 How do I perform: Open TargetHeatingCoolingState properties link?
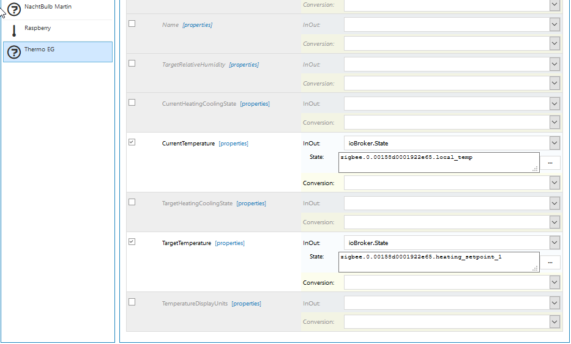[252, 203]
